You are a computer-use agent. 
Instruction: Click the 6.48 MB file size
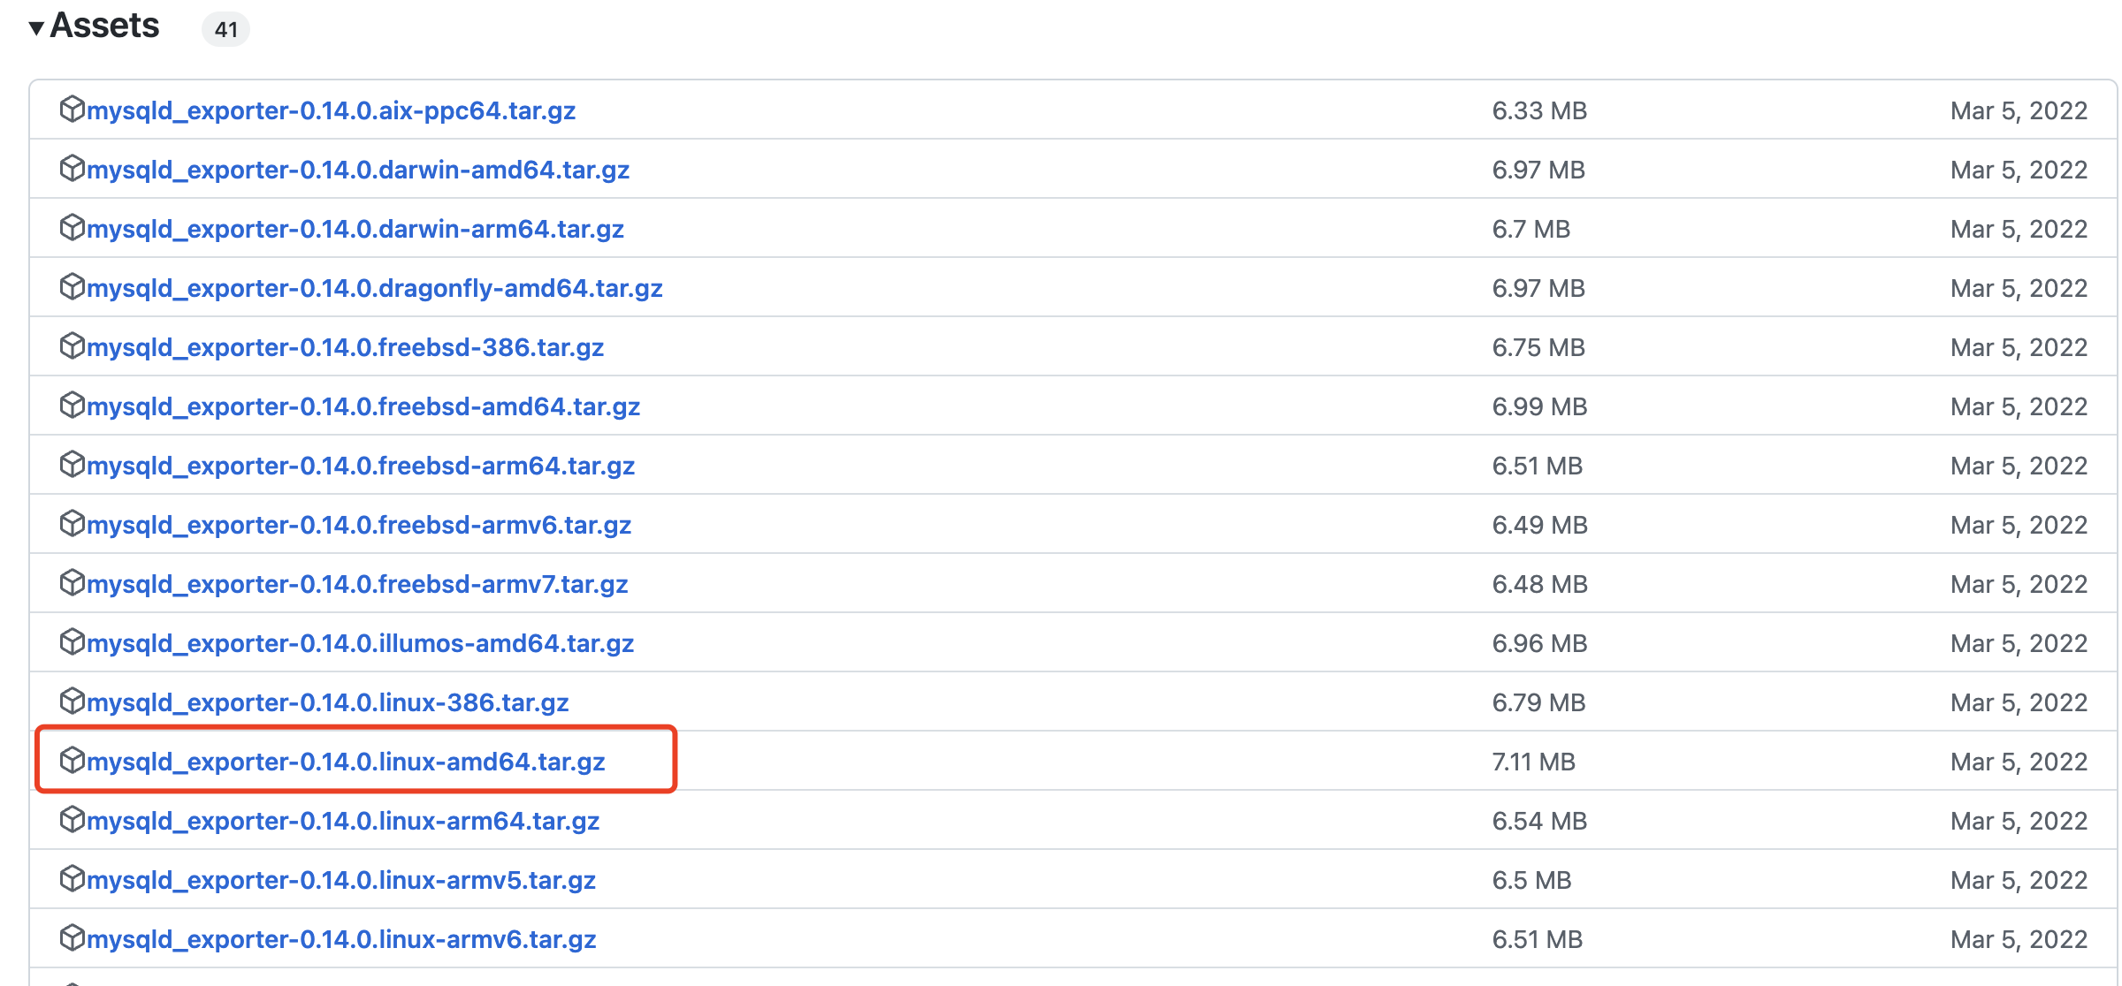click(x=1540, y=584)
